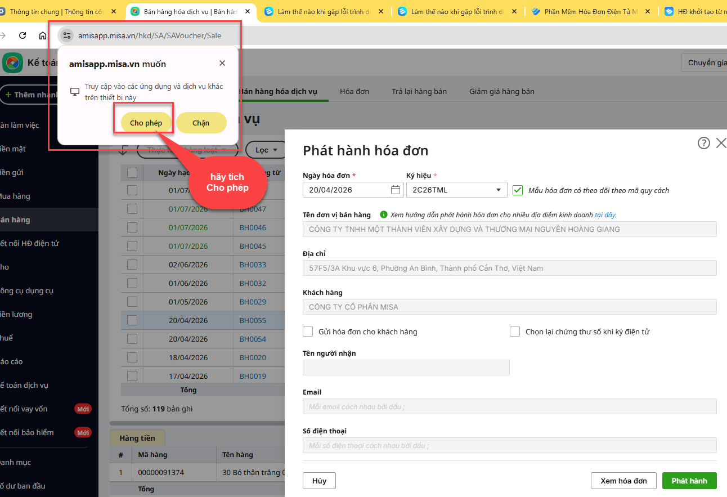The width and height of the screenshot is (727, 497).
Task: Reload the page with the refresh icon
Action: 23,35
